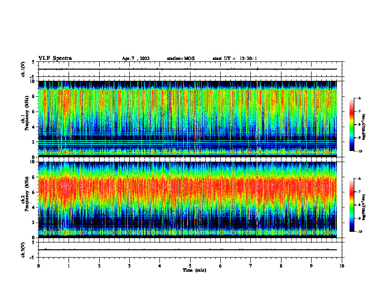The width and height of the screenshot is (385, 298).
Task: Click the -6 tick on ch.2 color bar
Action: pos(358,179)
